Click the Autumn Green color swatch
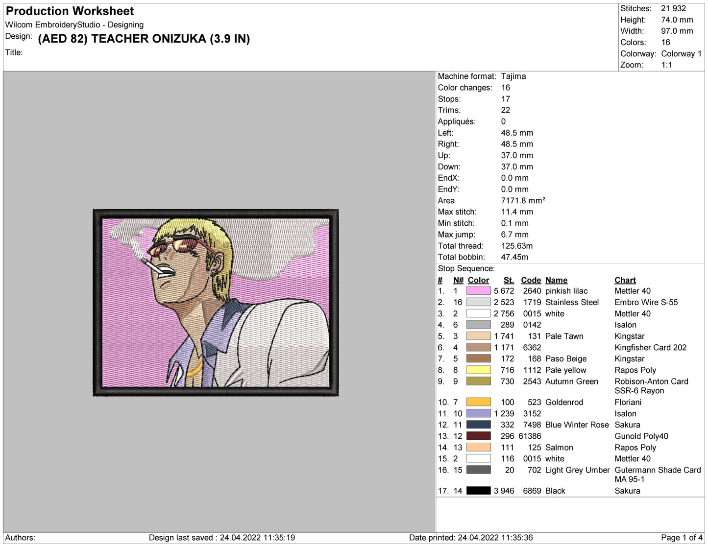This screenshot has height=547, width=708. tap(478, 381)
